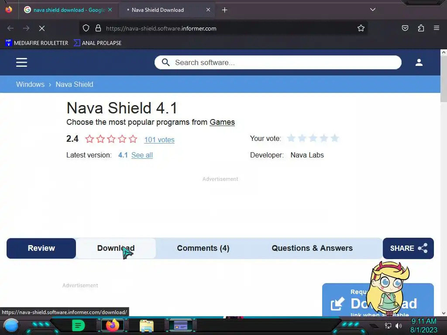This screenshot has width=447, height=335.
Task: Open the Comments (4) tab
Action: (x=203, y=248)
